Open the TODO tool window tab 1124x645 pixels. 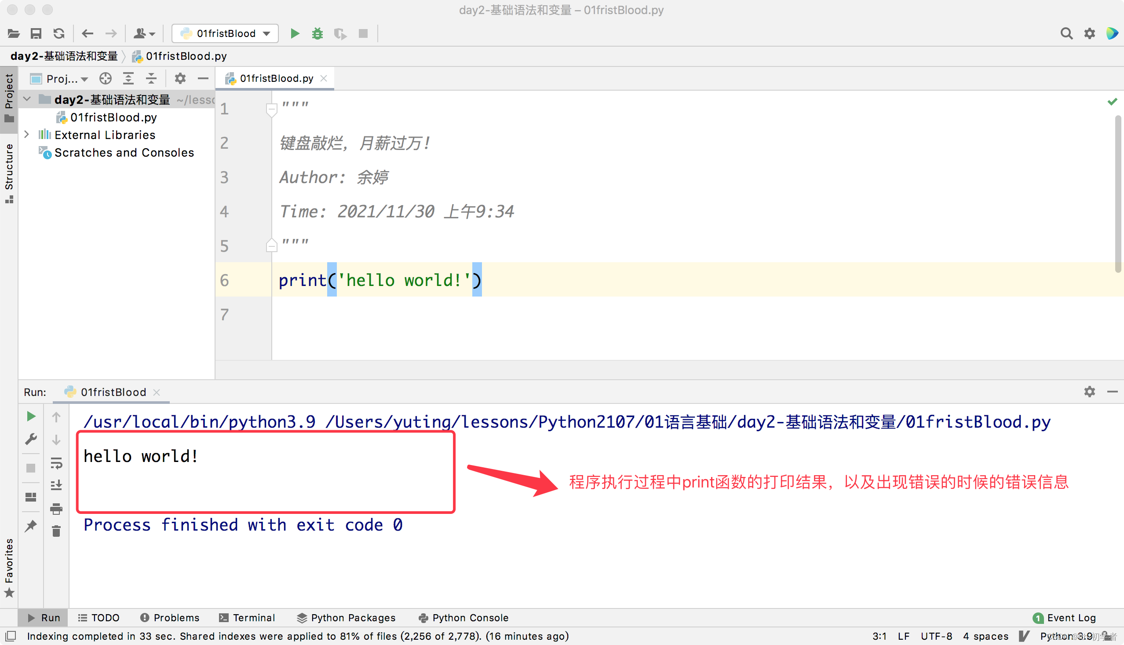coord(98,618)
